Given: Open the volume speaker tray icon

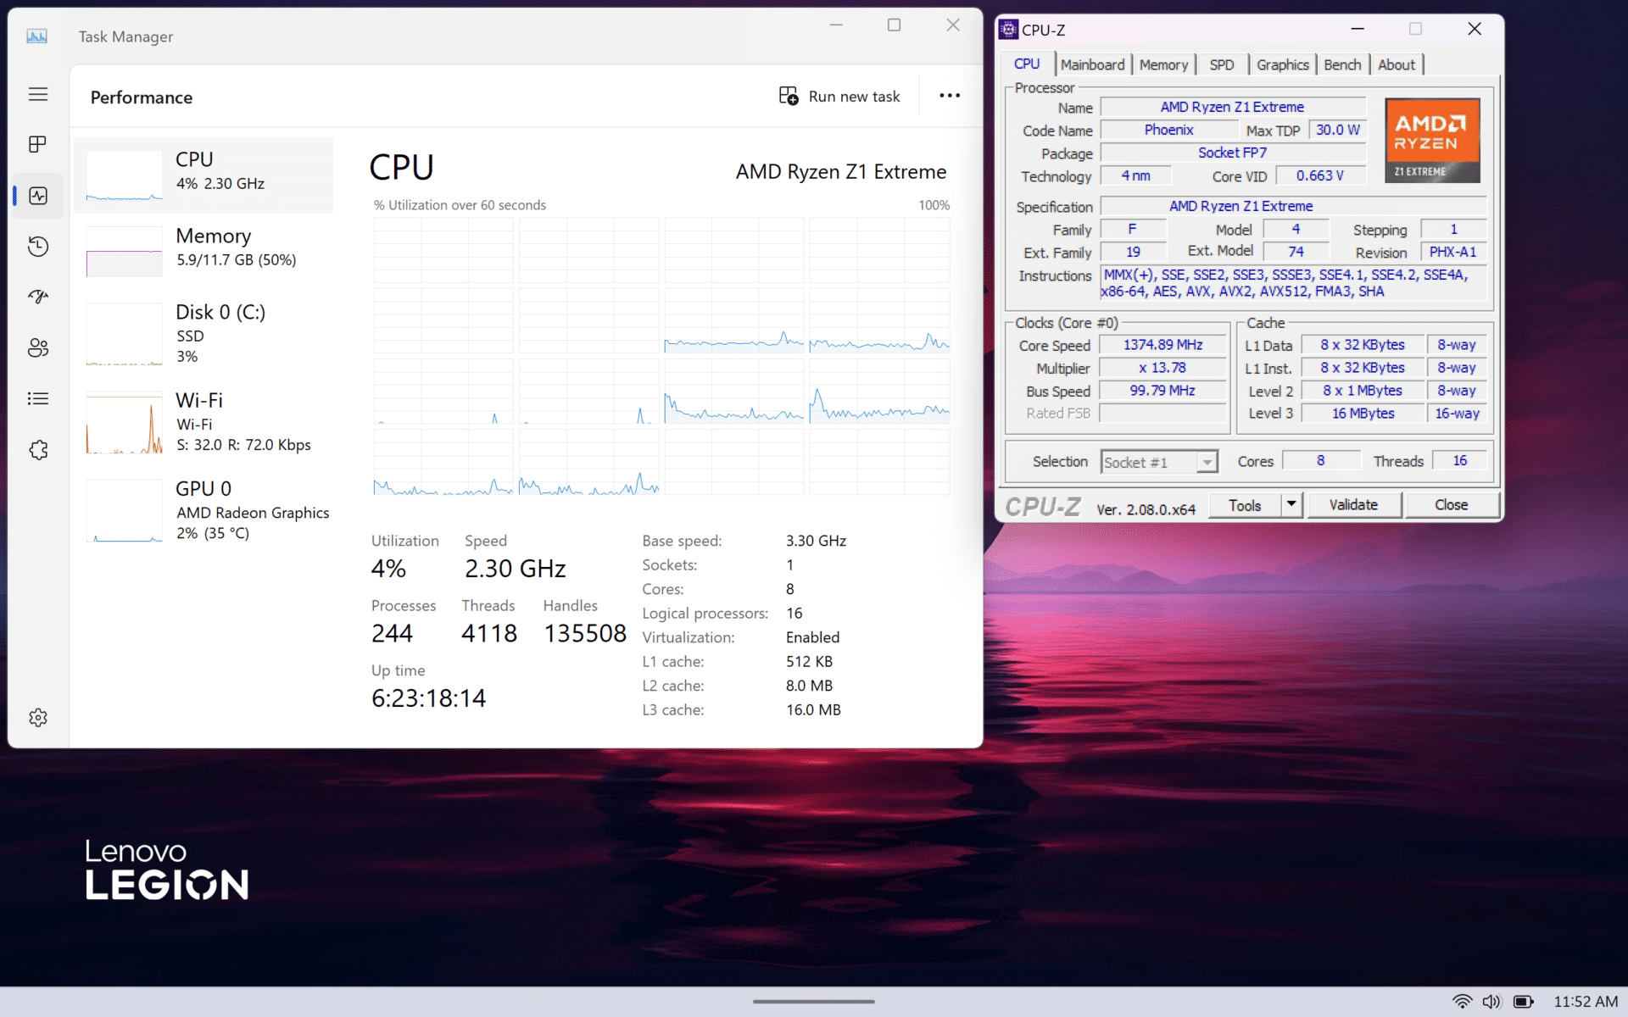Looking at the screenshot, I should pyautogui.click(x=1491, y=1002).
